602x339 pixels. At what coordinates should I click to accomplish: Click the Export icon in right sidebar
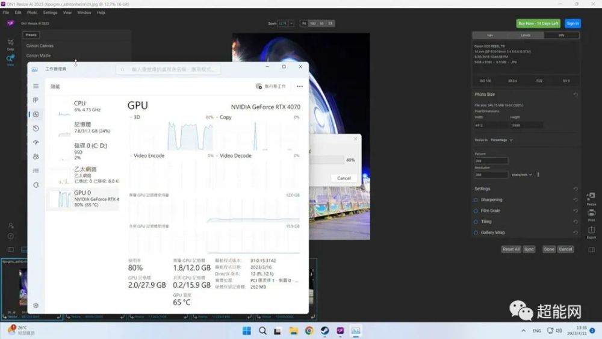591,231
